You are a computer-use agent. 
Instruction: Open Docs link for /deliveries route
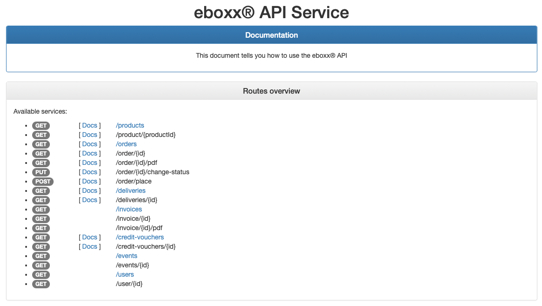[x=89, y=190]
